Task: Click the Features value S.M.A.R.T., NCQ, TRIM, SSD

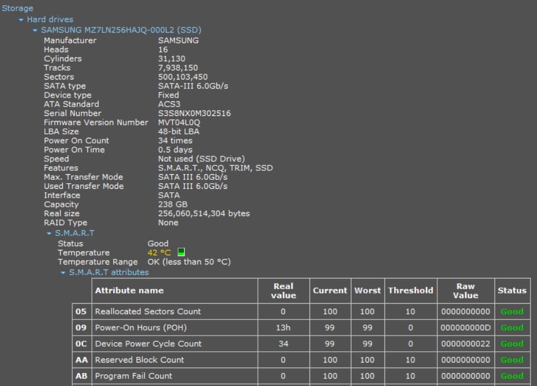Action: click(x=215, y=168)
